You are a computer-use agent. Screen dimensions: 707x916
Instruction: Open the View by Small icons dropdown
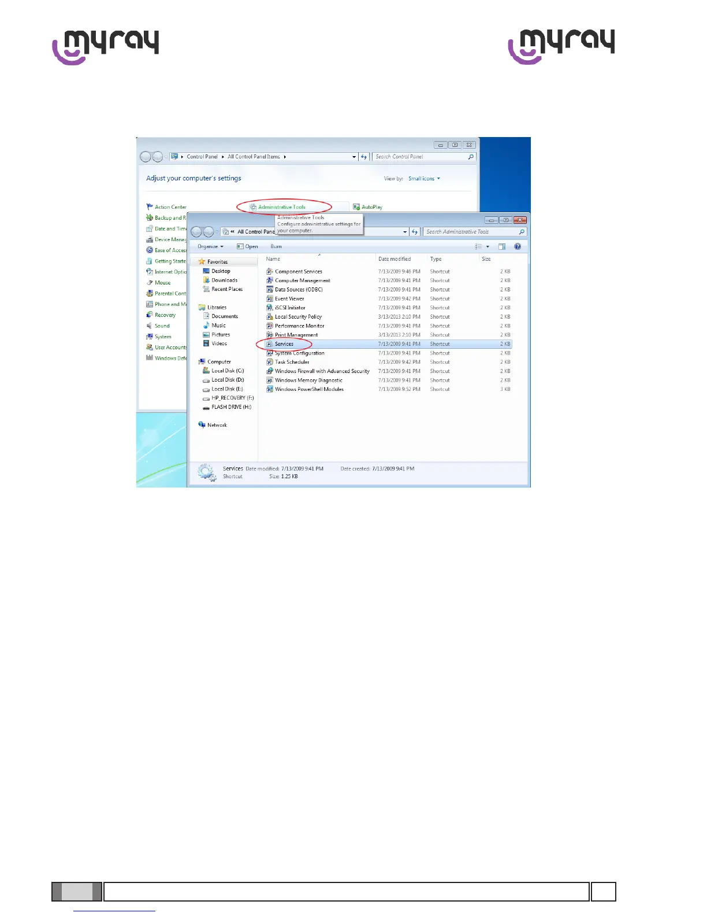point(424,179)
